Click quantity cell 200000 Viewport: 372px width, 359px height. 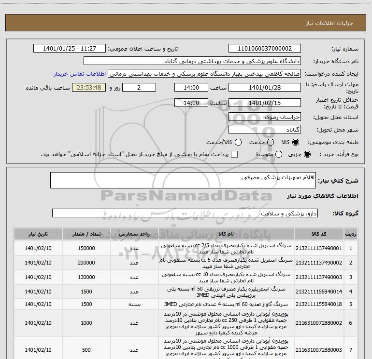[x=86, y=263]
